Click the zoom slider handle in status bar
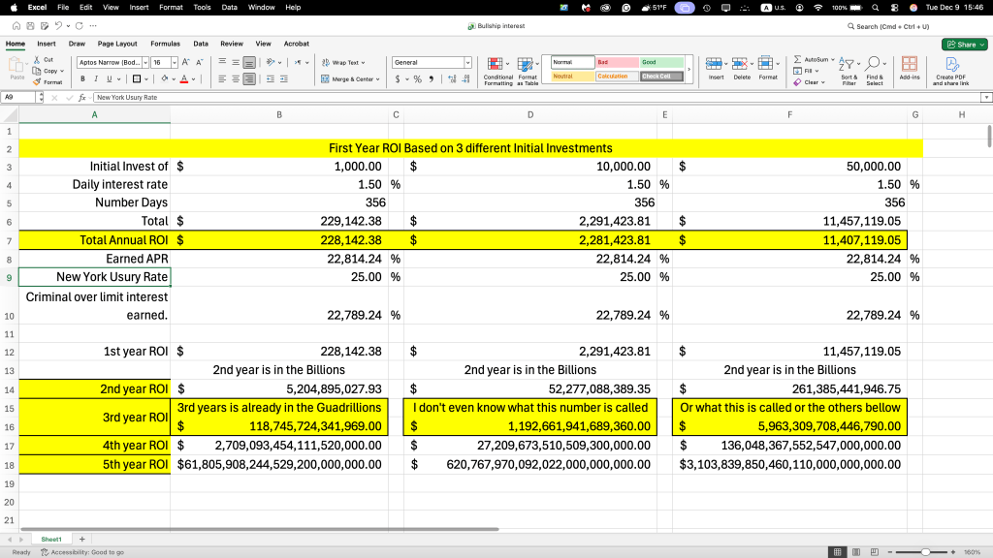The height and width of the screenshot is (558, 993). (927, 551)
